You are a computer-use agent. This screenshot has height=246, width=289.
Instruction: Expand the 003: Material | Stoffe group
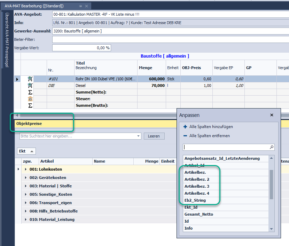[x=26, y=186]
